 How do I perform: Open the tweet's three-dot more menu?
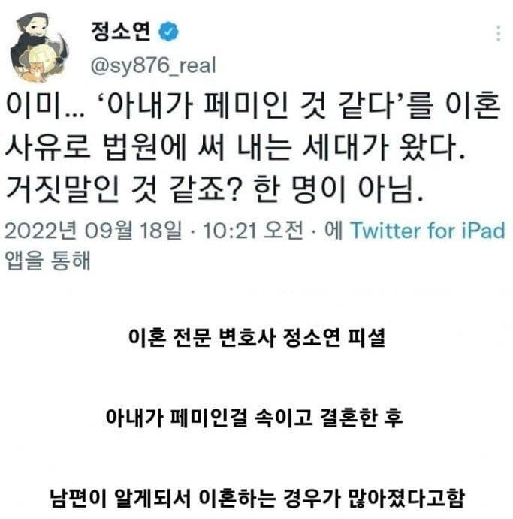tap(498, 33)
